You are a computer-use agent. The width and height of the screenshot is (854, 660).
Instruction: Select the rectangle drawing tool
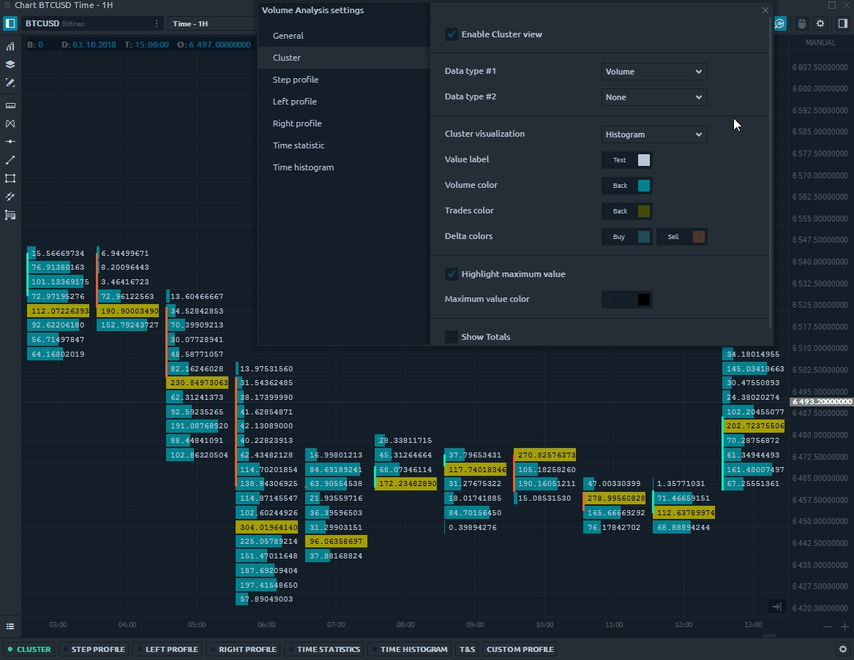coord(10,178)
